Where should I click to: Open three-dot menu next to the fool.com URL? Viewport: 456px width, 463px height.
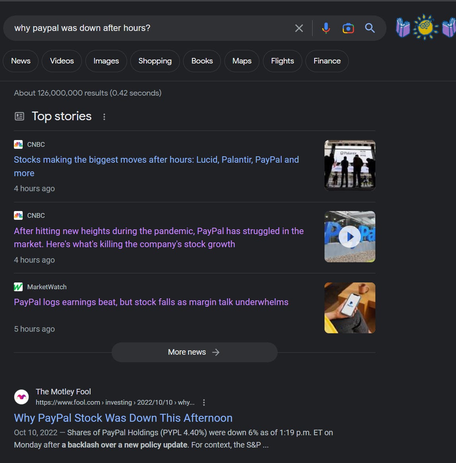tap(204, 402)
